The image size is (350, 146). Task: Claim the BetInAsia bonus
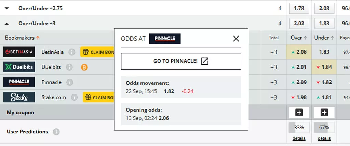[97, 52]
